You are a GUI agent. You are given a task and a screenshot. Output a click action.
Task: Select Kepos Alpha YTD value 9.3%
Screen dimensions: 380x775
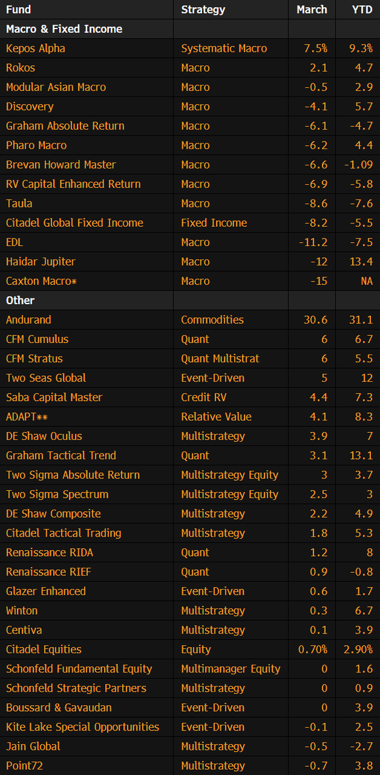pos(361,48)
